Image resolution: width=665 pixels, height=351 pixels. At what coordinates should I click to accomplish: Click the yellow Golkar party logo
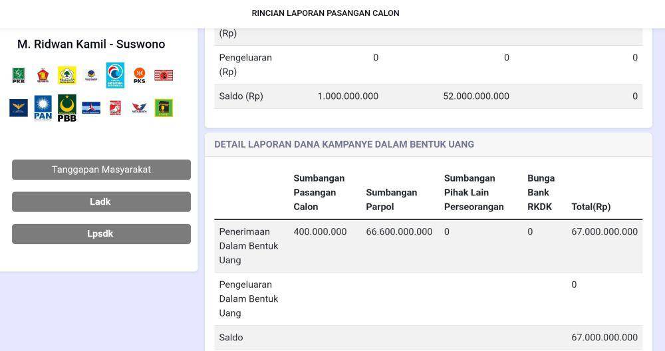click(x=67, y=76)
